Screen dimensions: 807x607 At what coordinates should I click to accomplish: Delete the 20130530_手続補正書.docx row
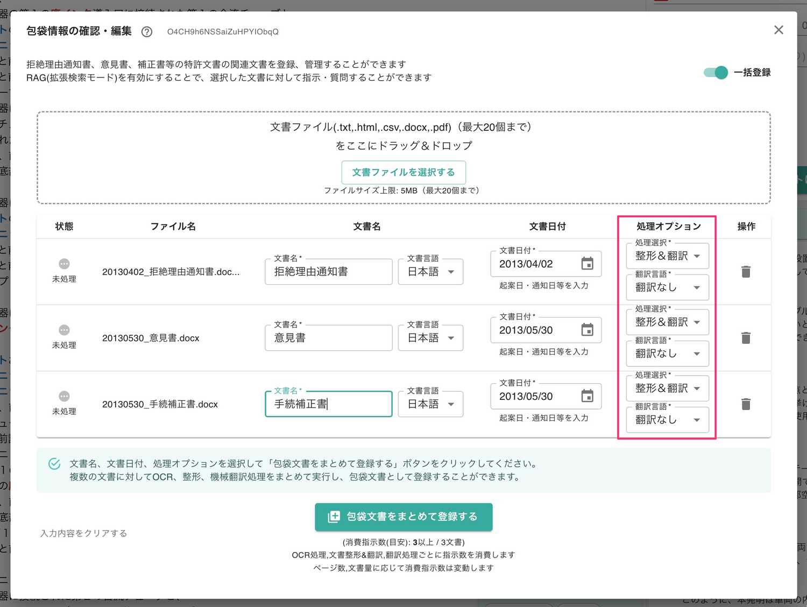tap(746, 404)
